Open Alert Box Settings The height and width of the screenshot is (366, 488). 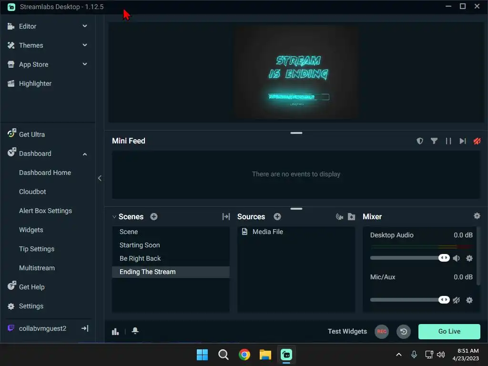pyautogui.click(x=45, y=211)
